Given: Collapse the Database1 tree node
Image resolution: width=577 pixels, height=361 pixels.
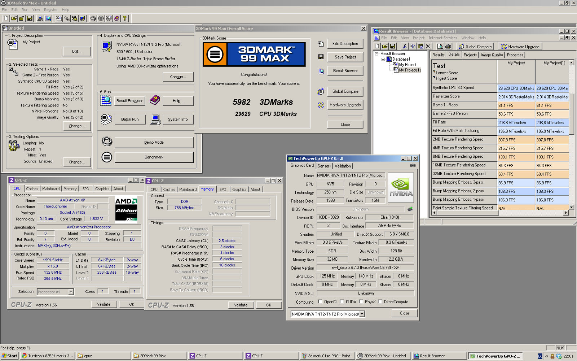Looking at the screenshot, I should point(383,59).
